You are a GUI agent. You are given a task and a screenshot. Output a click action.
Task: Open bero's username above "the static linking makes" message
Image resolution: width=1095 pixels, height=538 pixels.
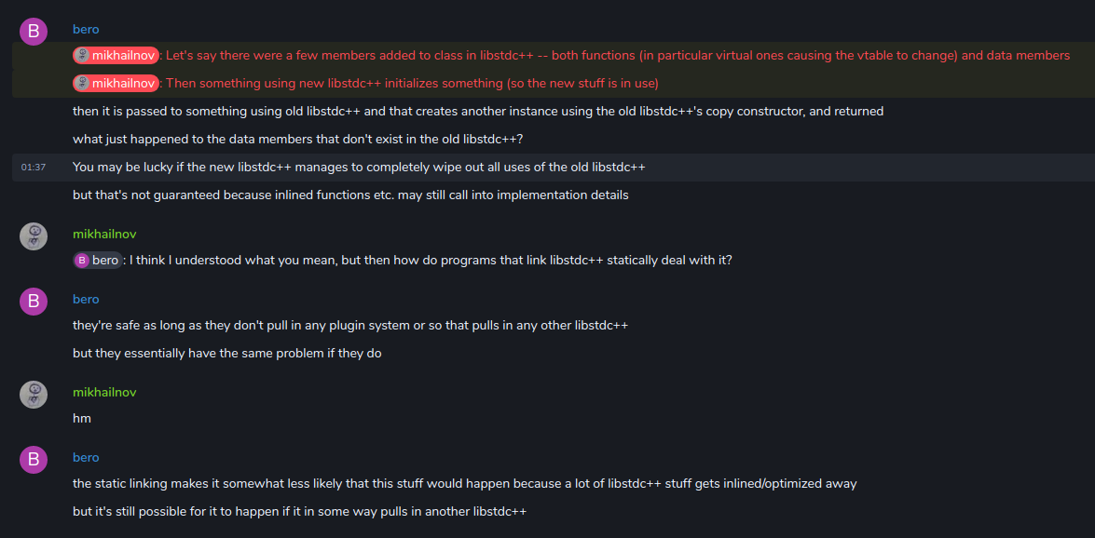86,458
